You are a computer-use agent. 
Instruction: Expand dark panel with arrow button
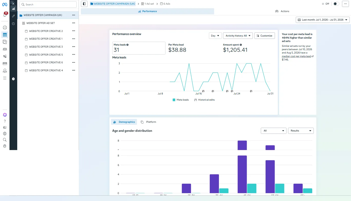point(13,79)
